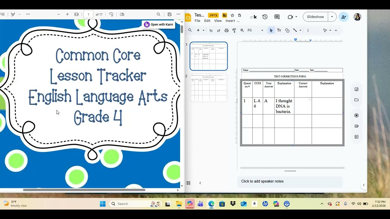Open the Insert menu in Slides

click(230, 21)
